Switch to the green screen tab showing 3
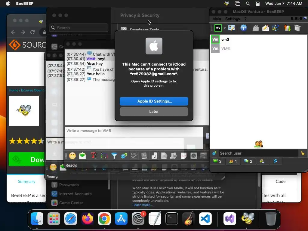 (217, 161)
